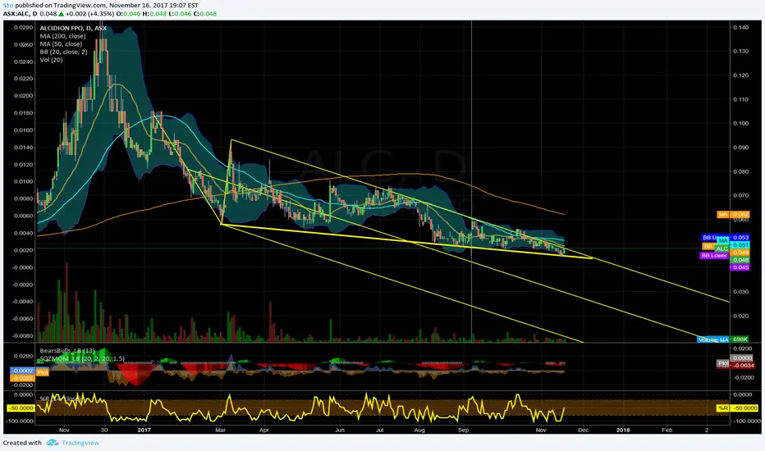Click the "0.140" tick on right price axis
Image resolution: width=765 pixels, height=451 pixels.
(740, 27)
